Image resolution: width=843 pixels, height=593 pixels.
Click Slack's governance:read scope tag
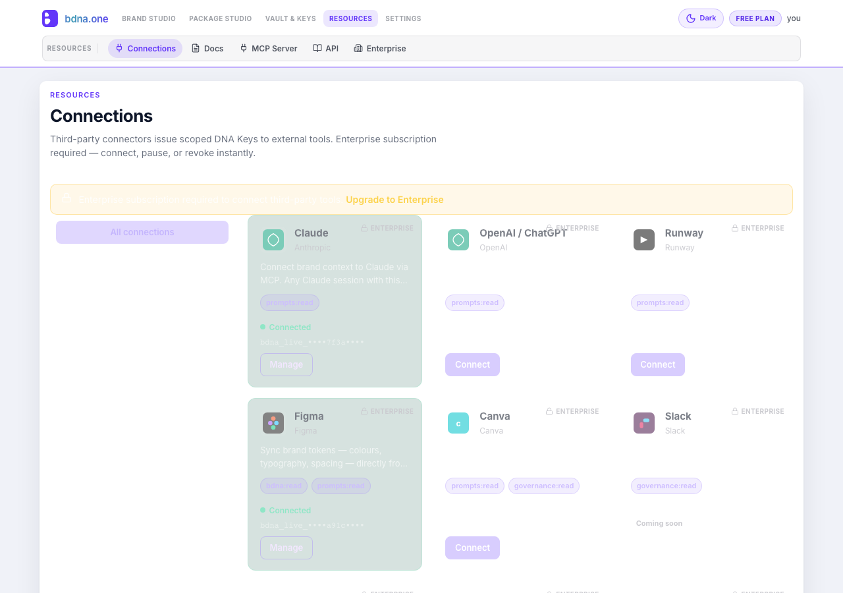coord(666,486)
